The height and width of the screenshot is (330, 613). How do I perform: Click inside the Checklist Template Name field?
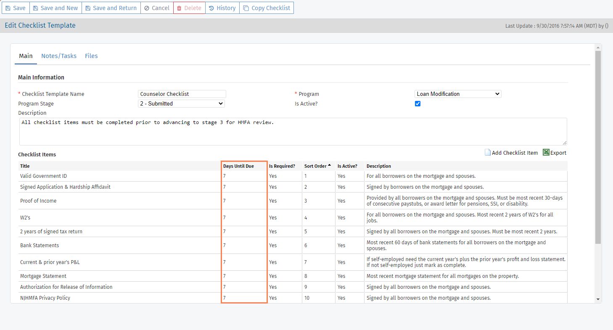[182, 94]
